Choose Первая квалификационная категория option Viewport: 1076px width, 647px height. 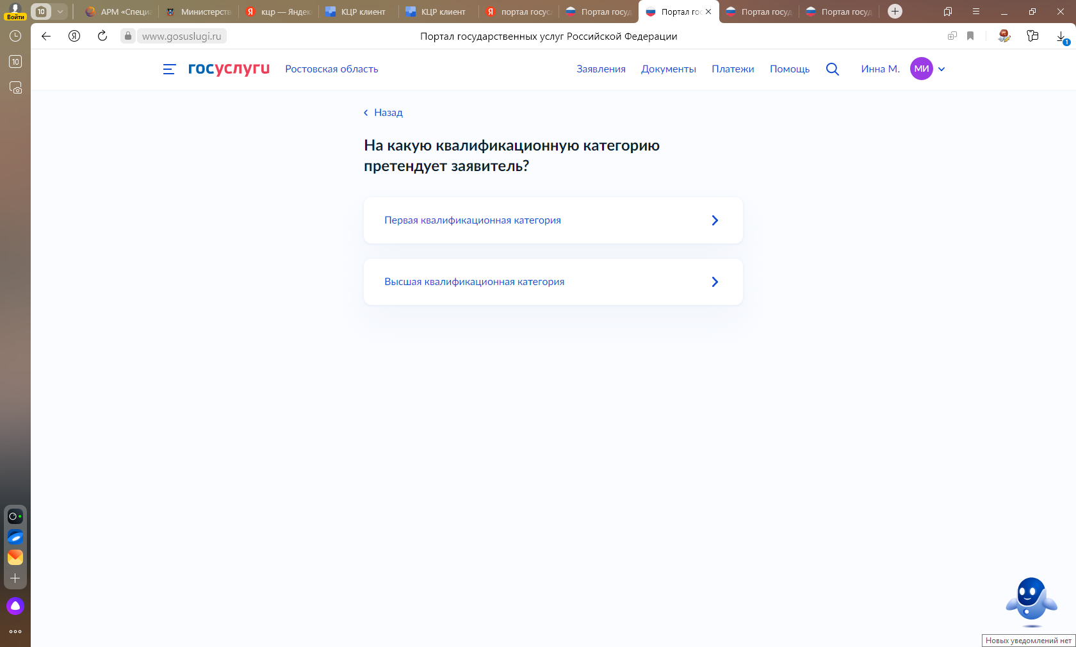click(x=553, y=220)
